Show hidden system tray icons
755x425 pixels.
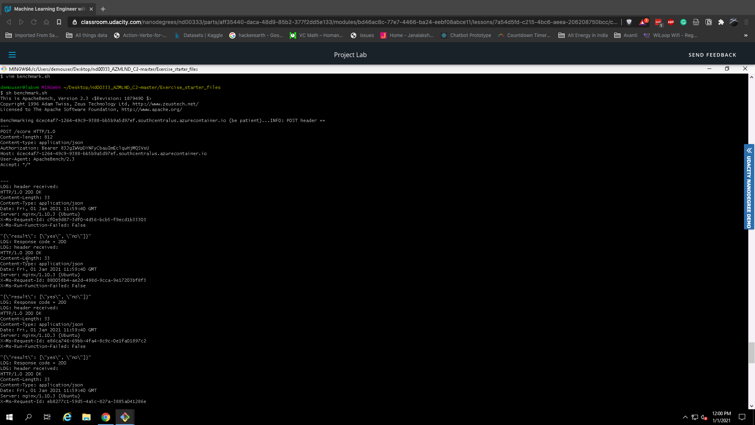[x=685, y=417]
